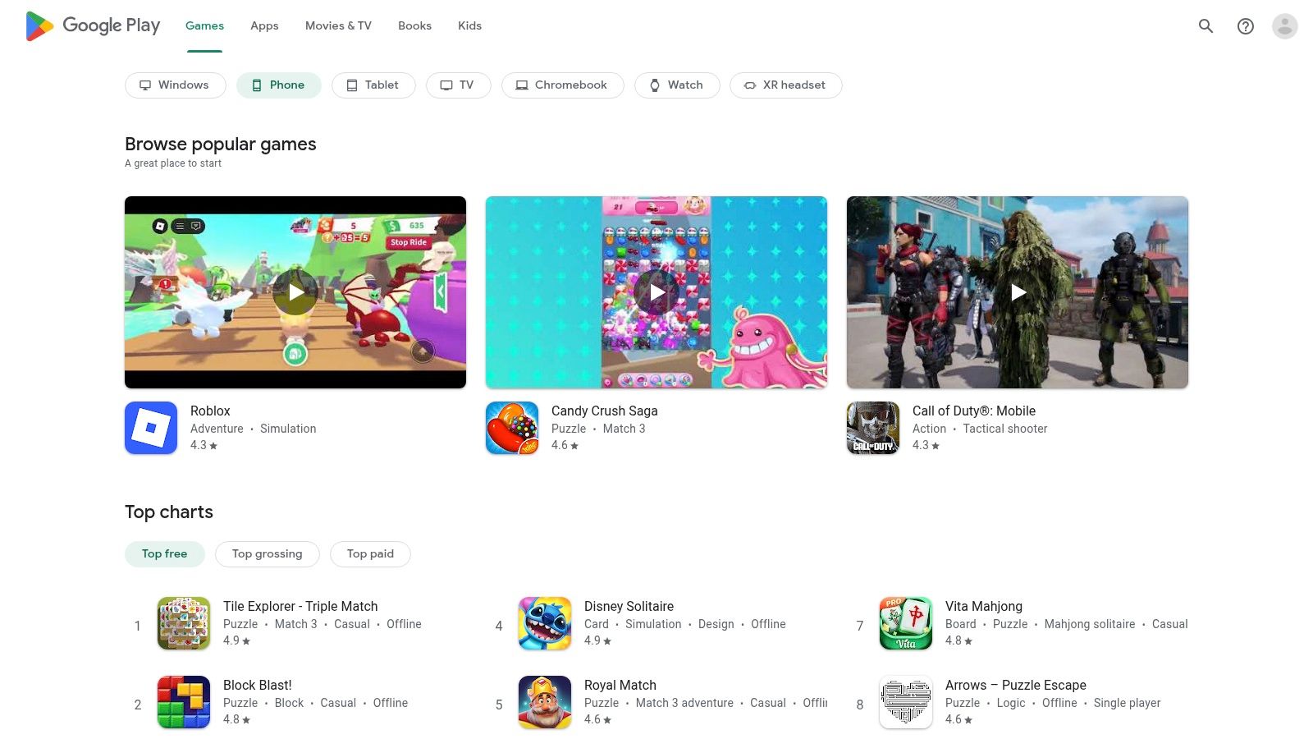The image size is (1313, 739).
Task: Open your account profile avatar
Action: point(1283,25)
